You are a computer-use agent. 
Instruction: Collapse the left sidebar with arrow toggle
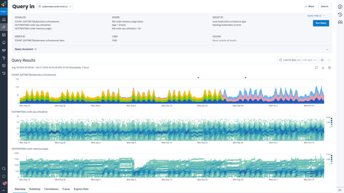coord(4,190)
